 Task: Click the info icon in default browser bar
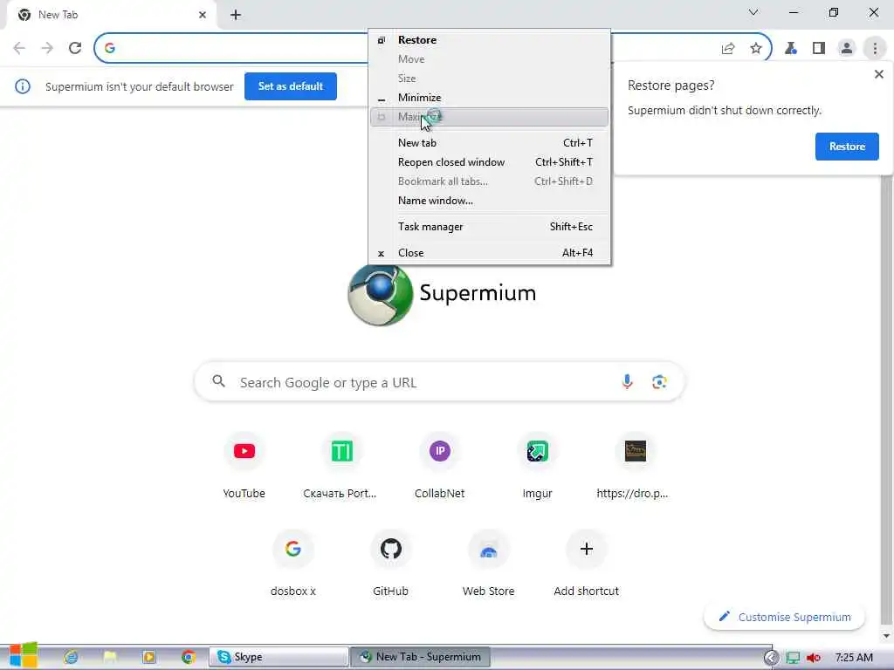tap(22, 86)
